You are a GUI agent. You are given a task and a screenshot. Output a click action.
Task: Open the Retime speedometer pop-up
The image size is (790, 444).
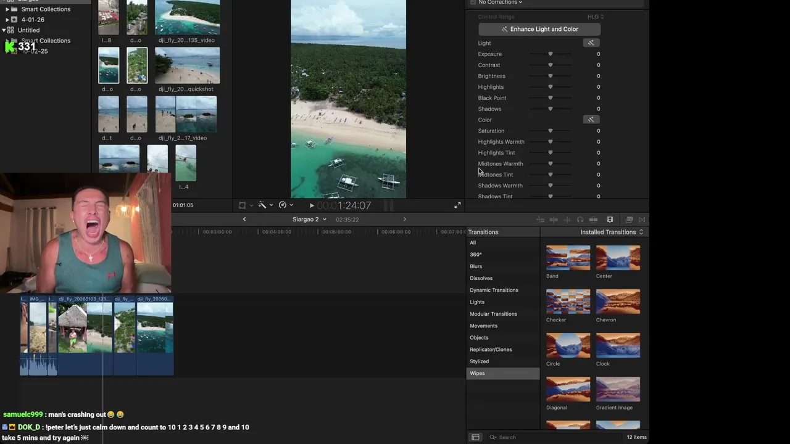[x=286, y=205]
